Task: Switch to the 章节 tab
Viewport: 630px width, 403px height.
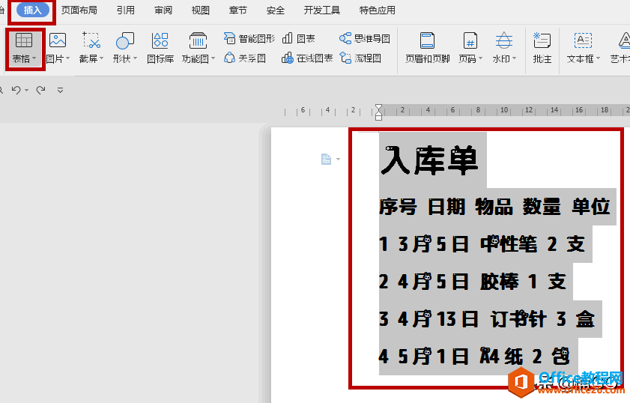Action: pos(238,10)
